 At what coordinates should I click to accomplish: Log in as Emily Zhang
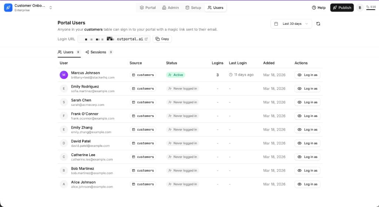click(308, 129)
